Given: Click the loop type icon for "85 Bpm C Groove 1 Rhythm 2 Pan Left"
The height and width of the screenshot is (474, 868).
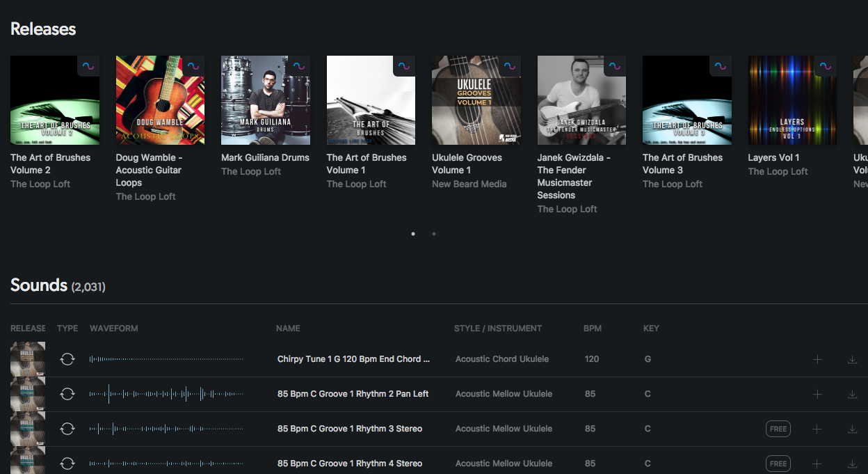Looking at the screenshot, I should 67,394.
